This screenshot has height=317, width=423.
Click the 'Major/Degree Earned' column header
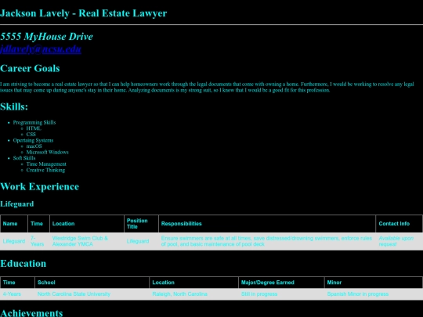(281, 283)
